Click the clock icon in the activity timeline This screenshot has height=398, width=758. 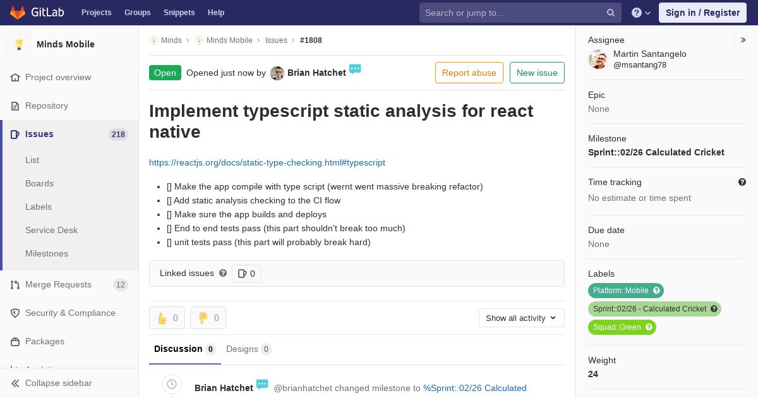pos(171,384)
